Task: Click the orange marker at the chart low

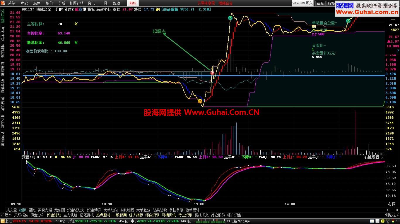Action: pos(200,101)
